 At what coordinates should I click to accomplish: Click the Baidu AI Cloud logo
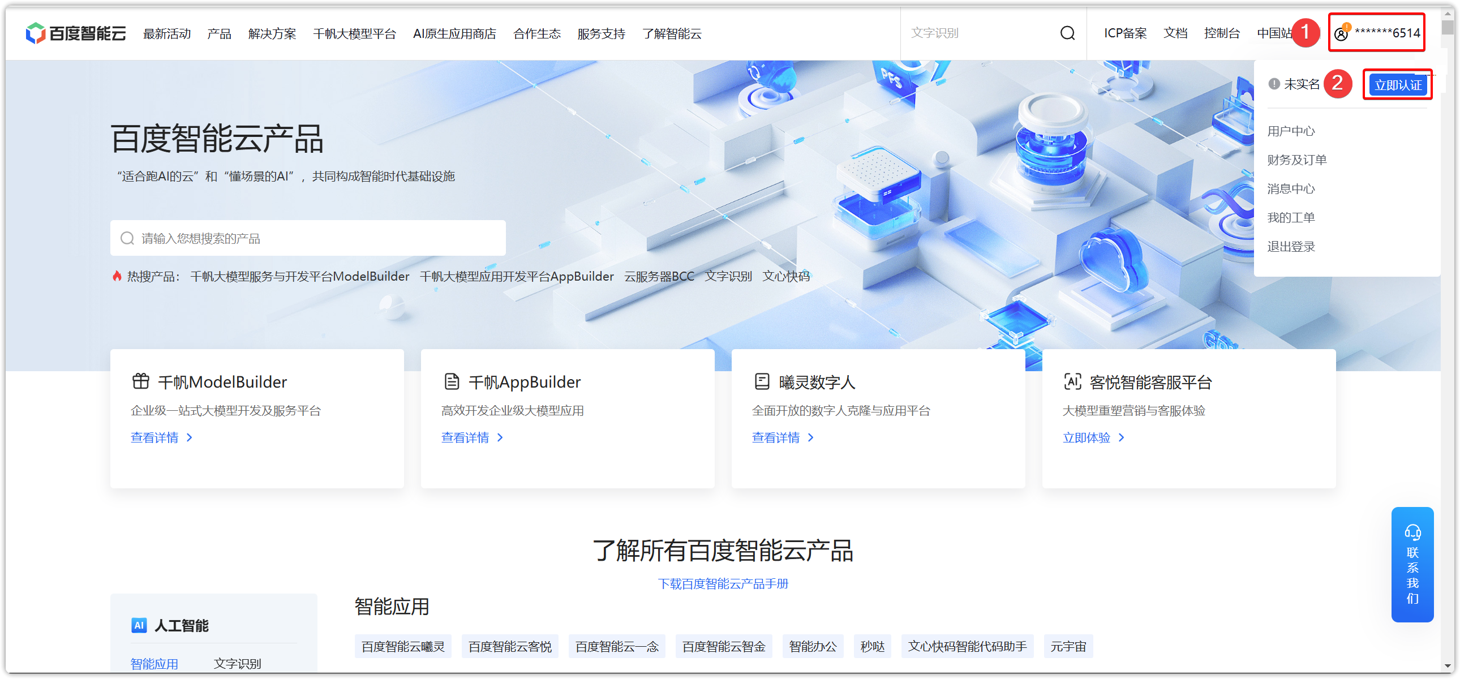click(x=76, y=33)
